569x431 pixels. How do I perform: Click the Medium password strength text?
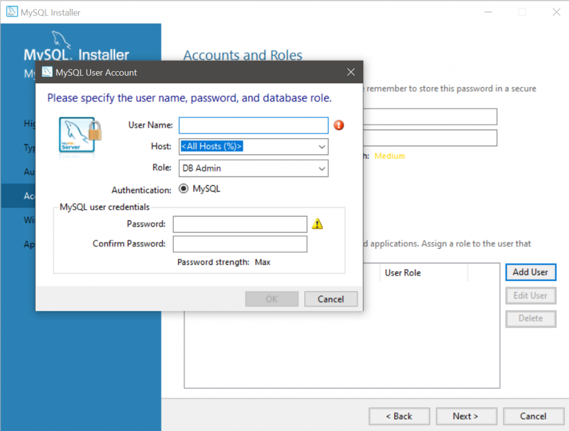pyautogui.click(x=390, y=156)
